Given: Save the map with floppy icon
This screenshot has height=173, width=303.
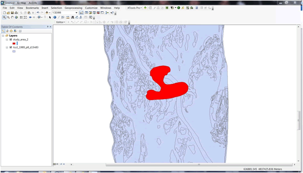Looking at the screenshot, I should 12,13.
